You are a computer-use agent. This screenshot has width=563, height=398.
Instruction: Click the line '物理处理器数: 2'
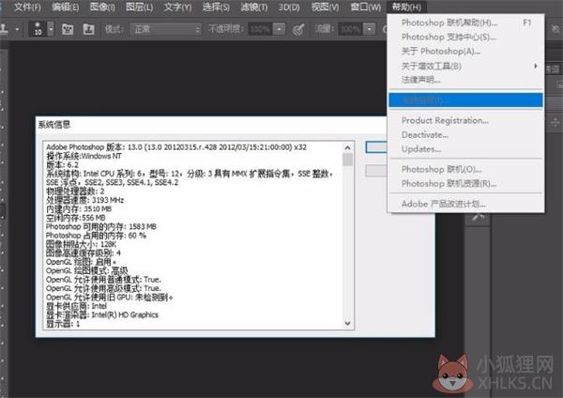pyautogui.click(x=75, y=191)
